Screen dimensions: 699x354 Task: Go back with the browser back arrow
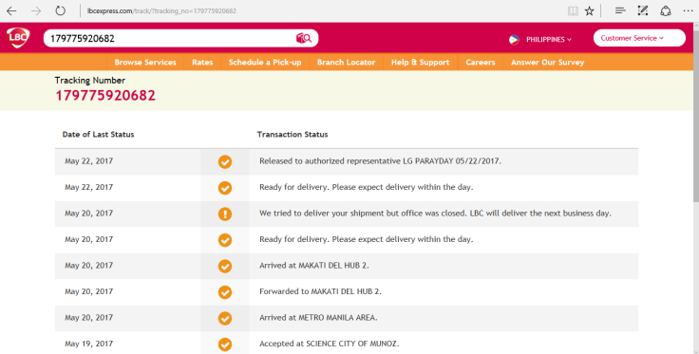[x=11, y=10]
